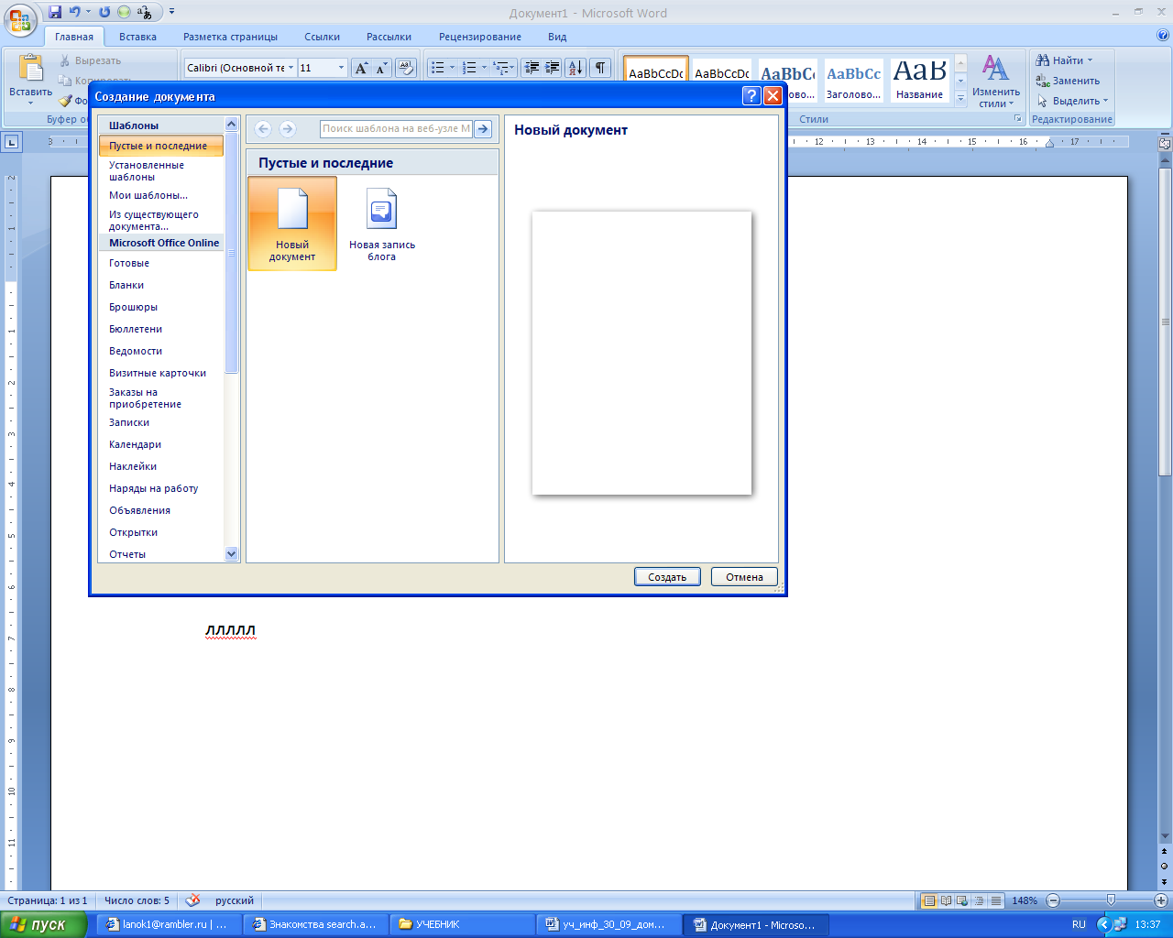Zoom out with the minus button
Screen dimensions: 1173x938
tap(1053, 900)
